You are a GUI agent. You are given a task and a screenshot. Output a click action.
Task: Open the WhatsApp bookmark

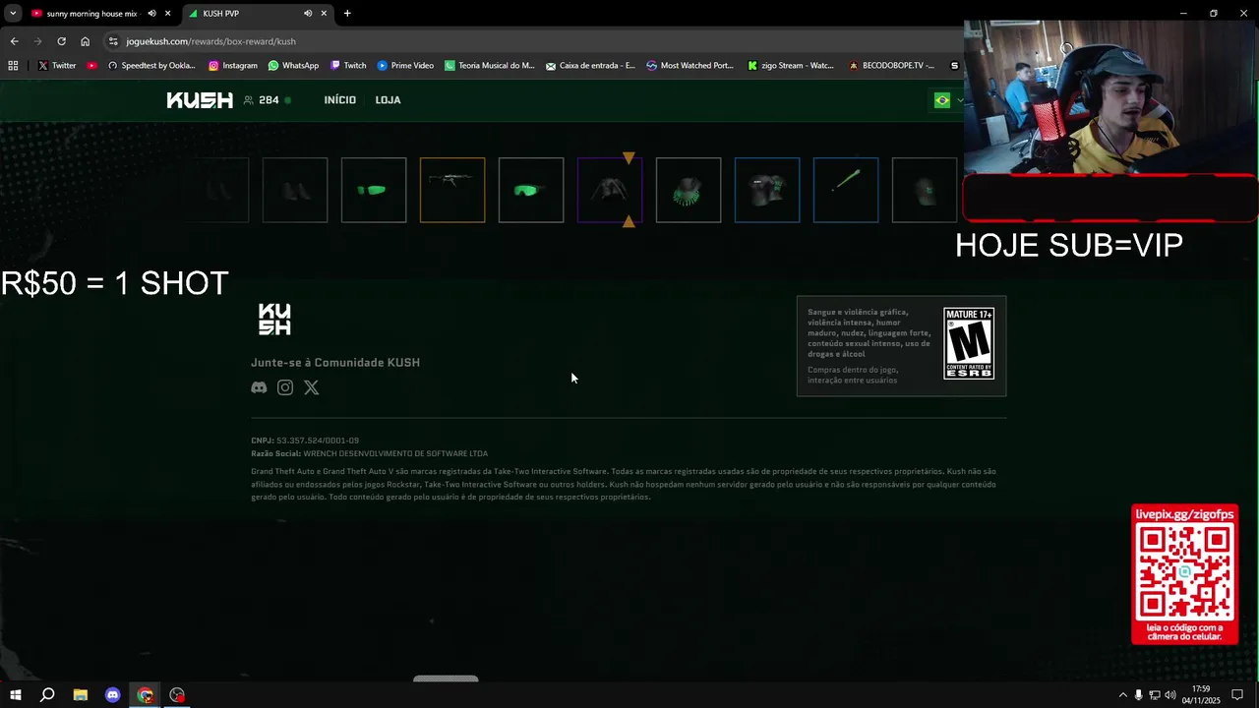tap(293, 66)
